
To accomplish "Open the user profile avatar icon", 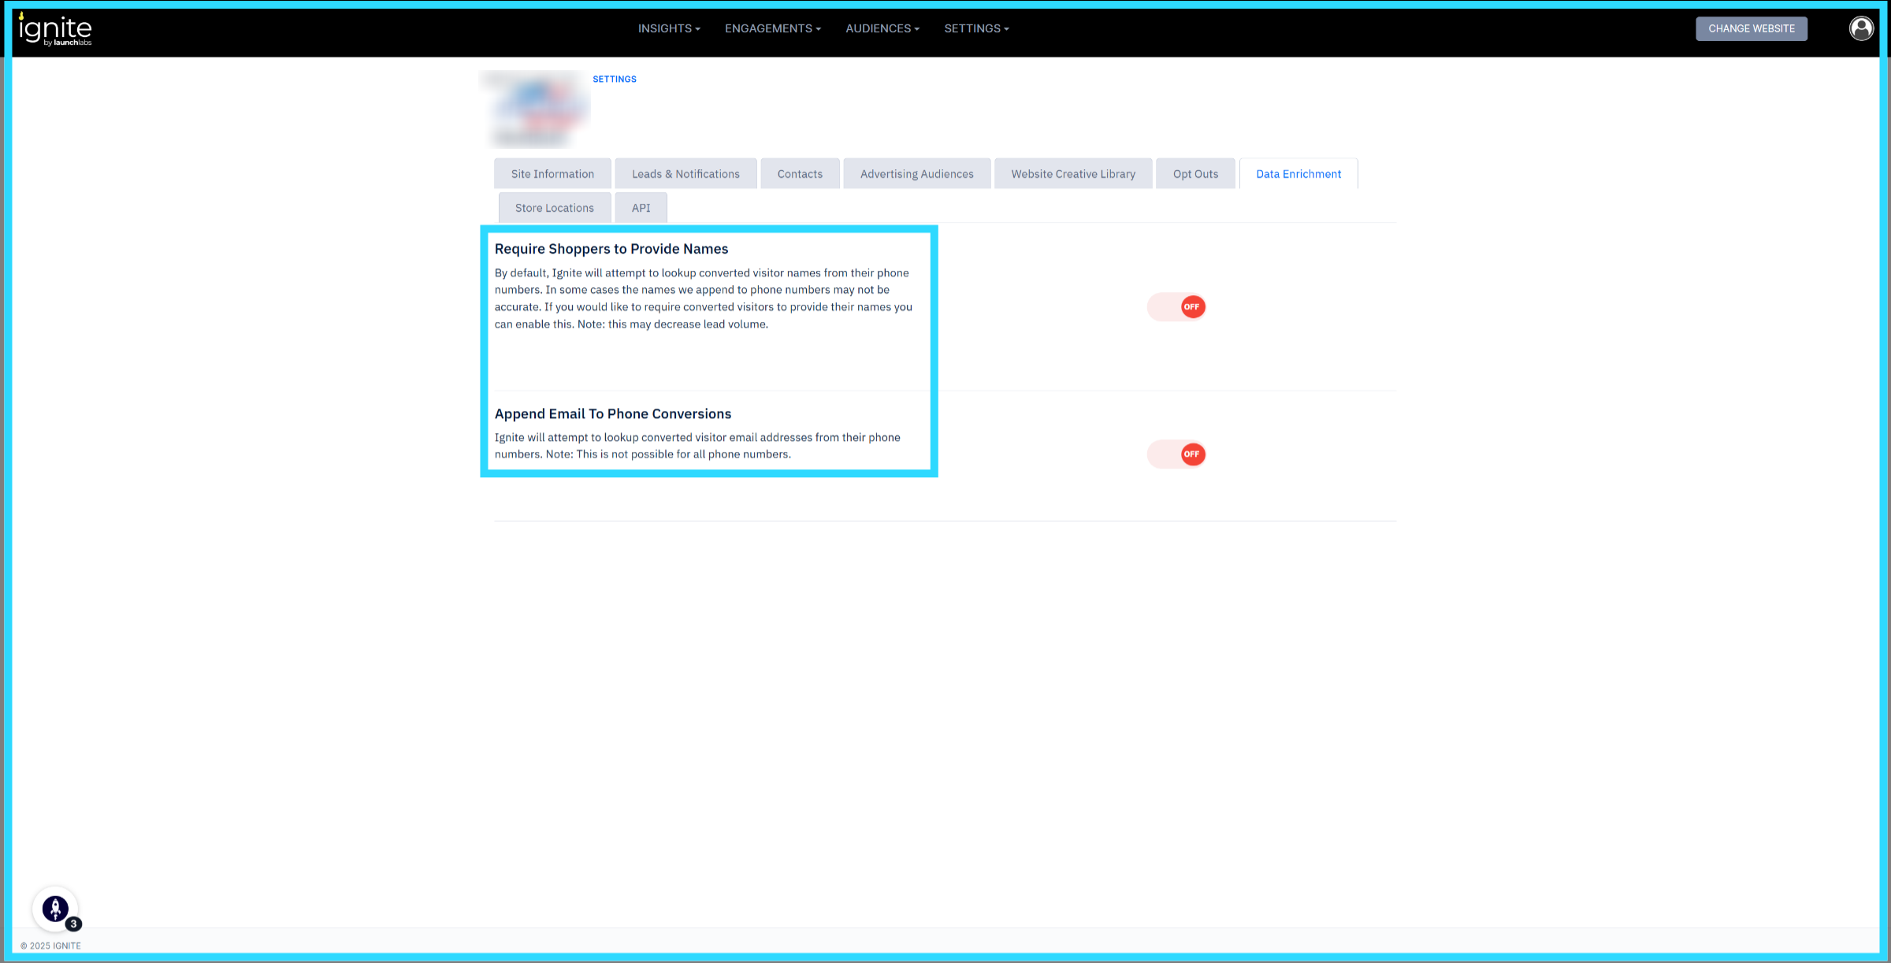I will point(1861,28).
